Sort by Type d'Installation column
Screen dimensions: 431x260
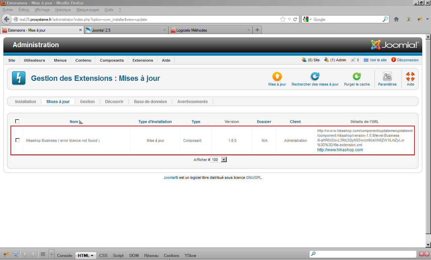(155, 122)
